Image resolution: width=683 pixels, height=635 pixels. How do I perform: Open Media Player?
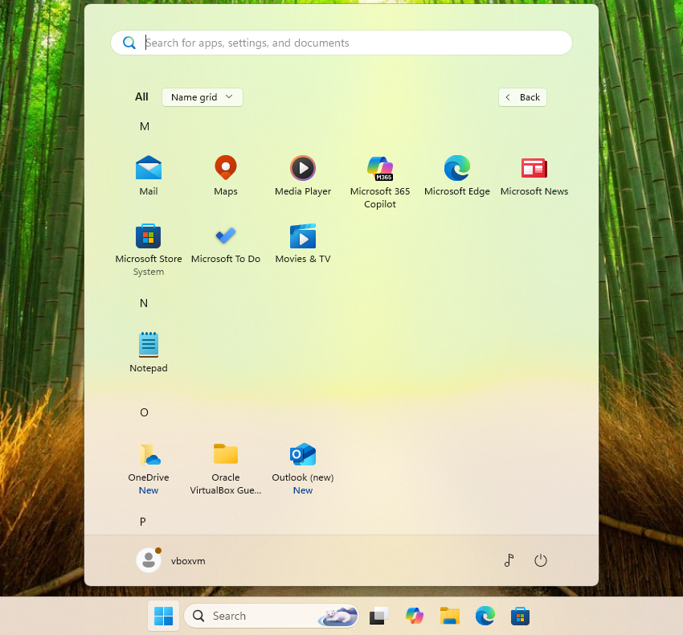pyautogui.click(x=303, y=175)
